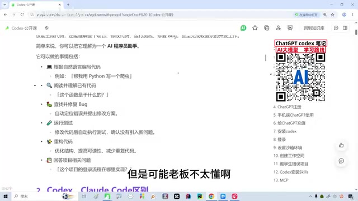This screenshot has width=358, height=201.
Task: Click the icon next to Codex-公开课 title
Action: [46, 28]
